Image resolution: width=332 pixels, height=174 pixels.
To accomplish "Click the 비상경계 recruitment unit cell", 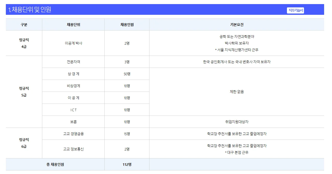I will 73,85.
